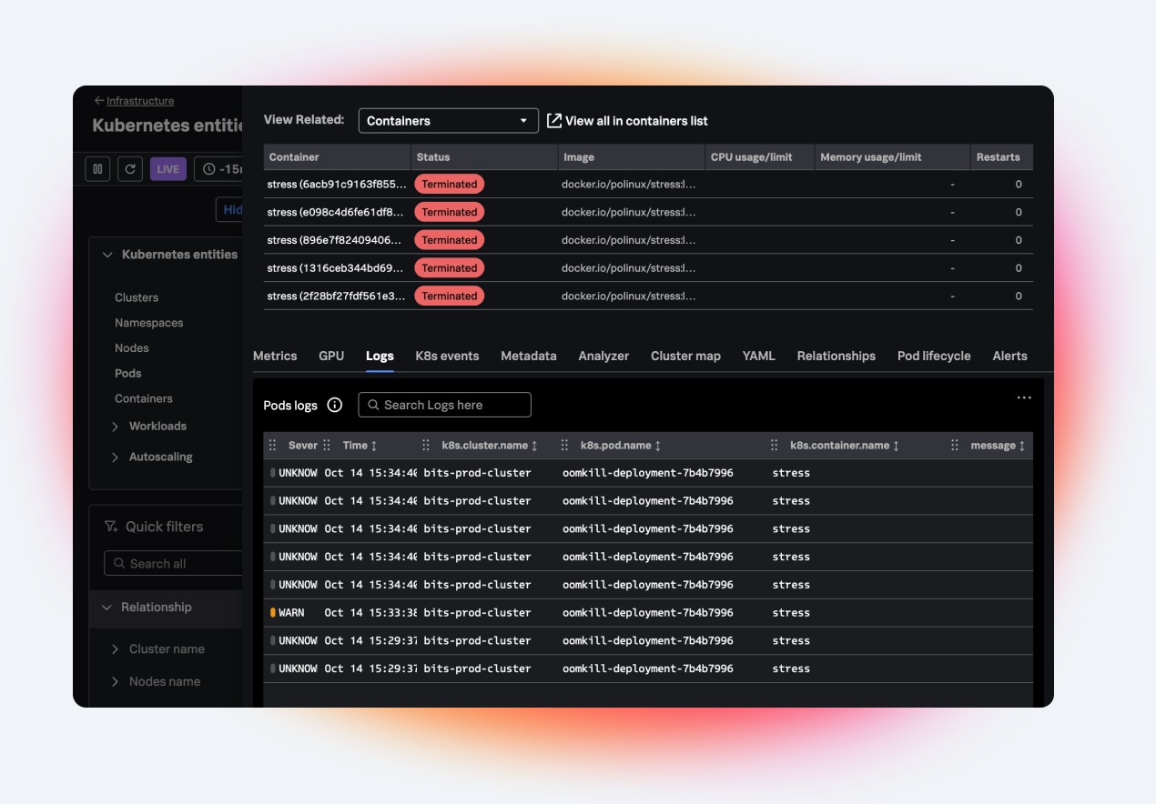Sort logs by the Time column arrow
Image resolution: width=1156 pixels, height=804 pixels.
374,446
